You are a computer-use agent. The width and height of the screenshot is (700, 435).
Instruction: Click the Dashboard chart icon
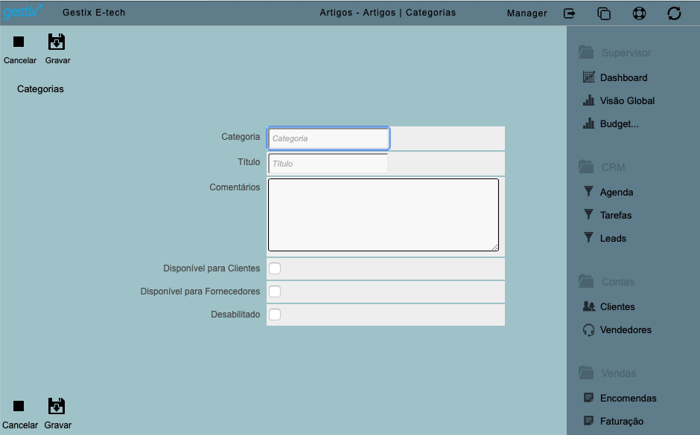[589, 77]
